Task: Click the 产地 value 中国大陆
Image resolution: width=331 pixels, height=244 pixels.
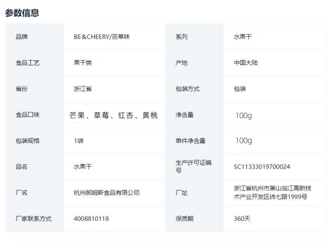Action: pos(246,63)
